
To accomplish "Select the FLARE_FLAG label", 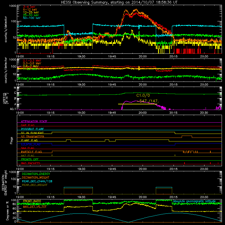I will tap(29, 140).
